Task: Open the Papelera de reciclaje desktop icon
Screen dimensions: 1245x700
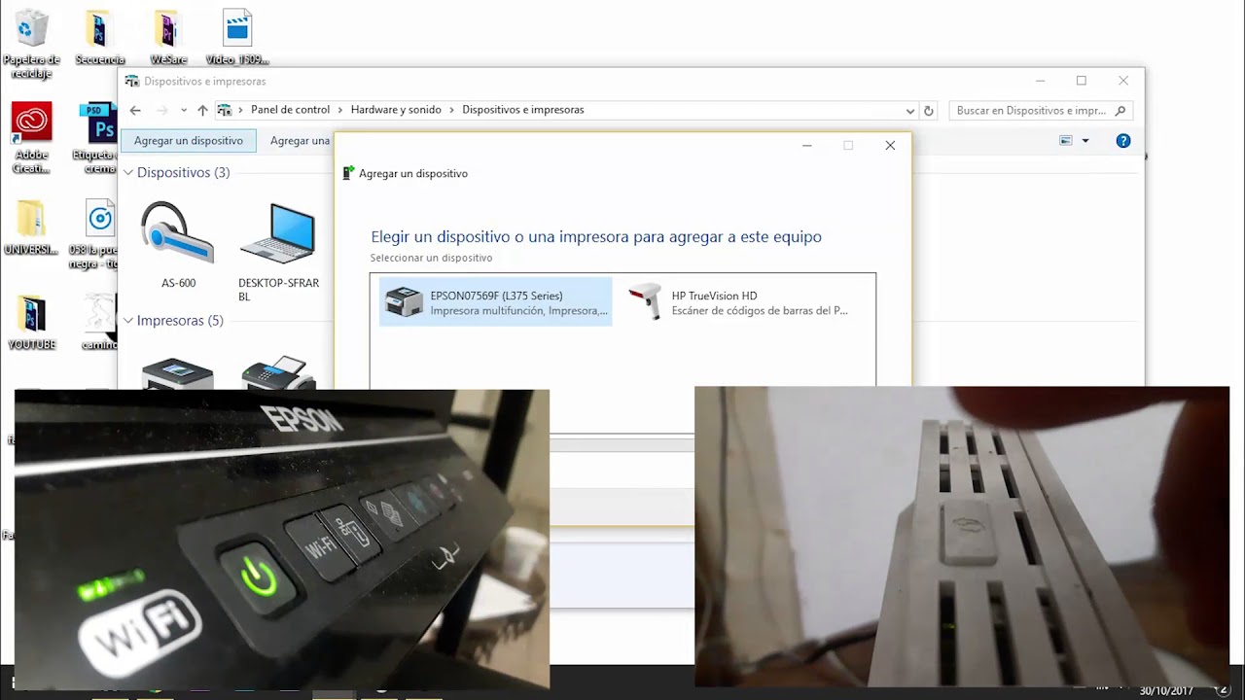Action: (x=32, y=44)
